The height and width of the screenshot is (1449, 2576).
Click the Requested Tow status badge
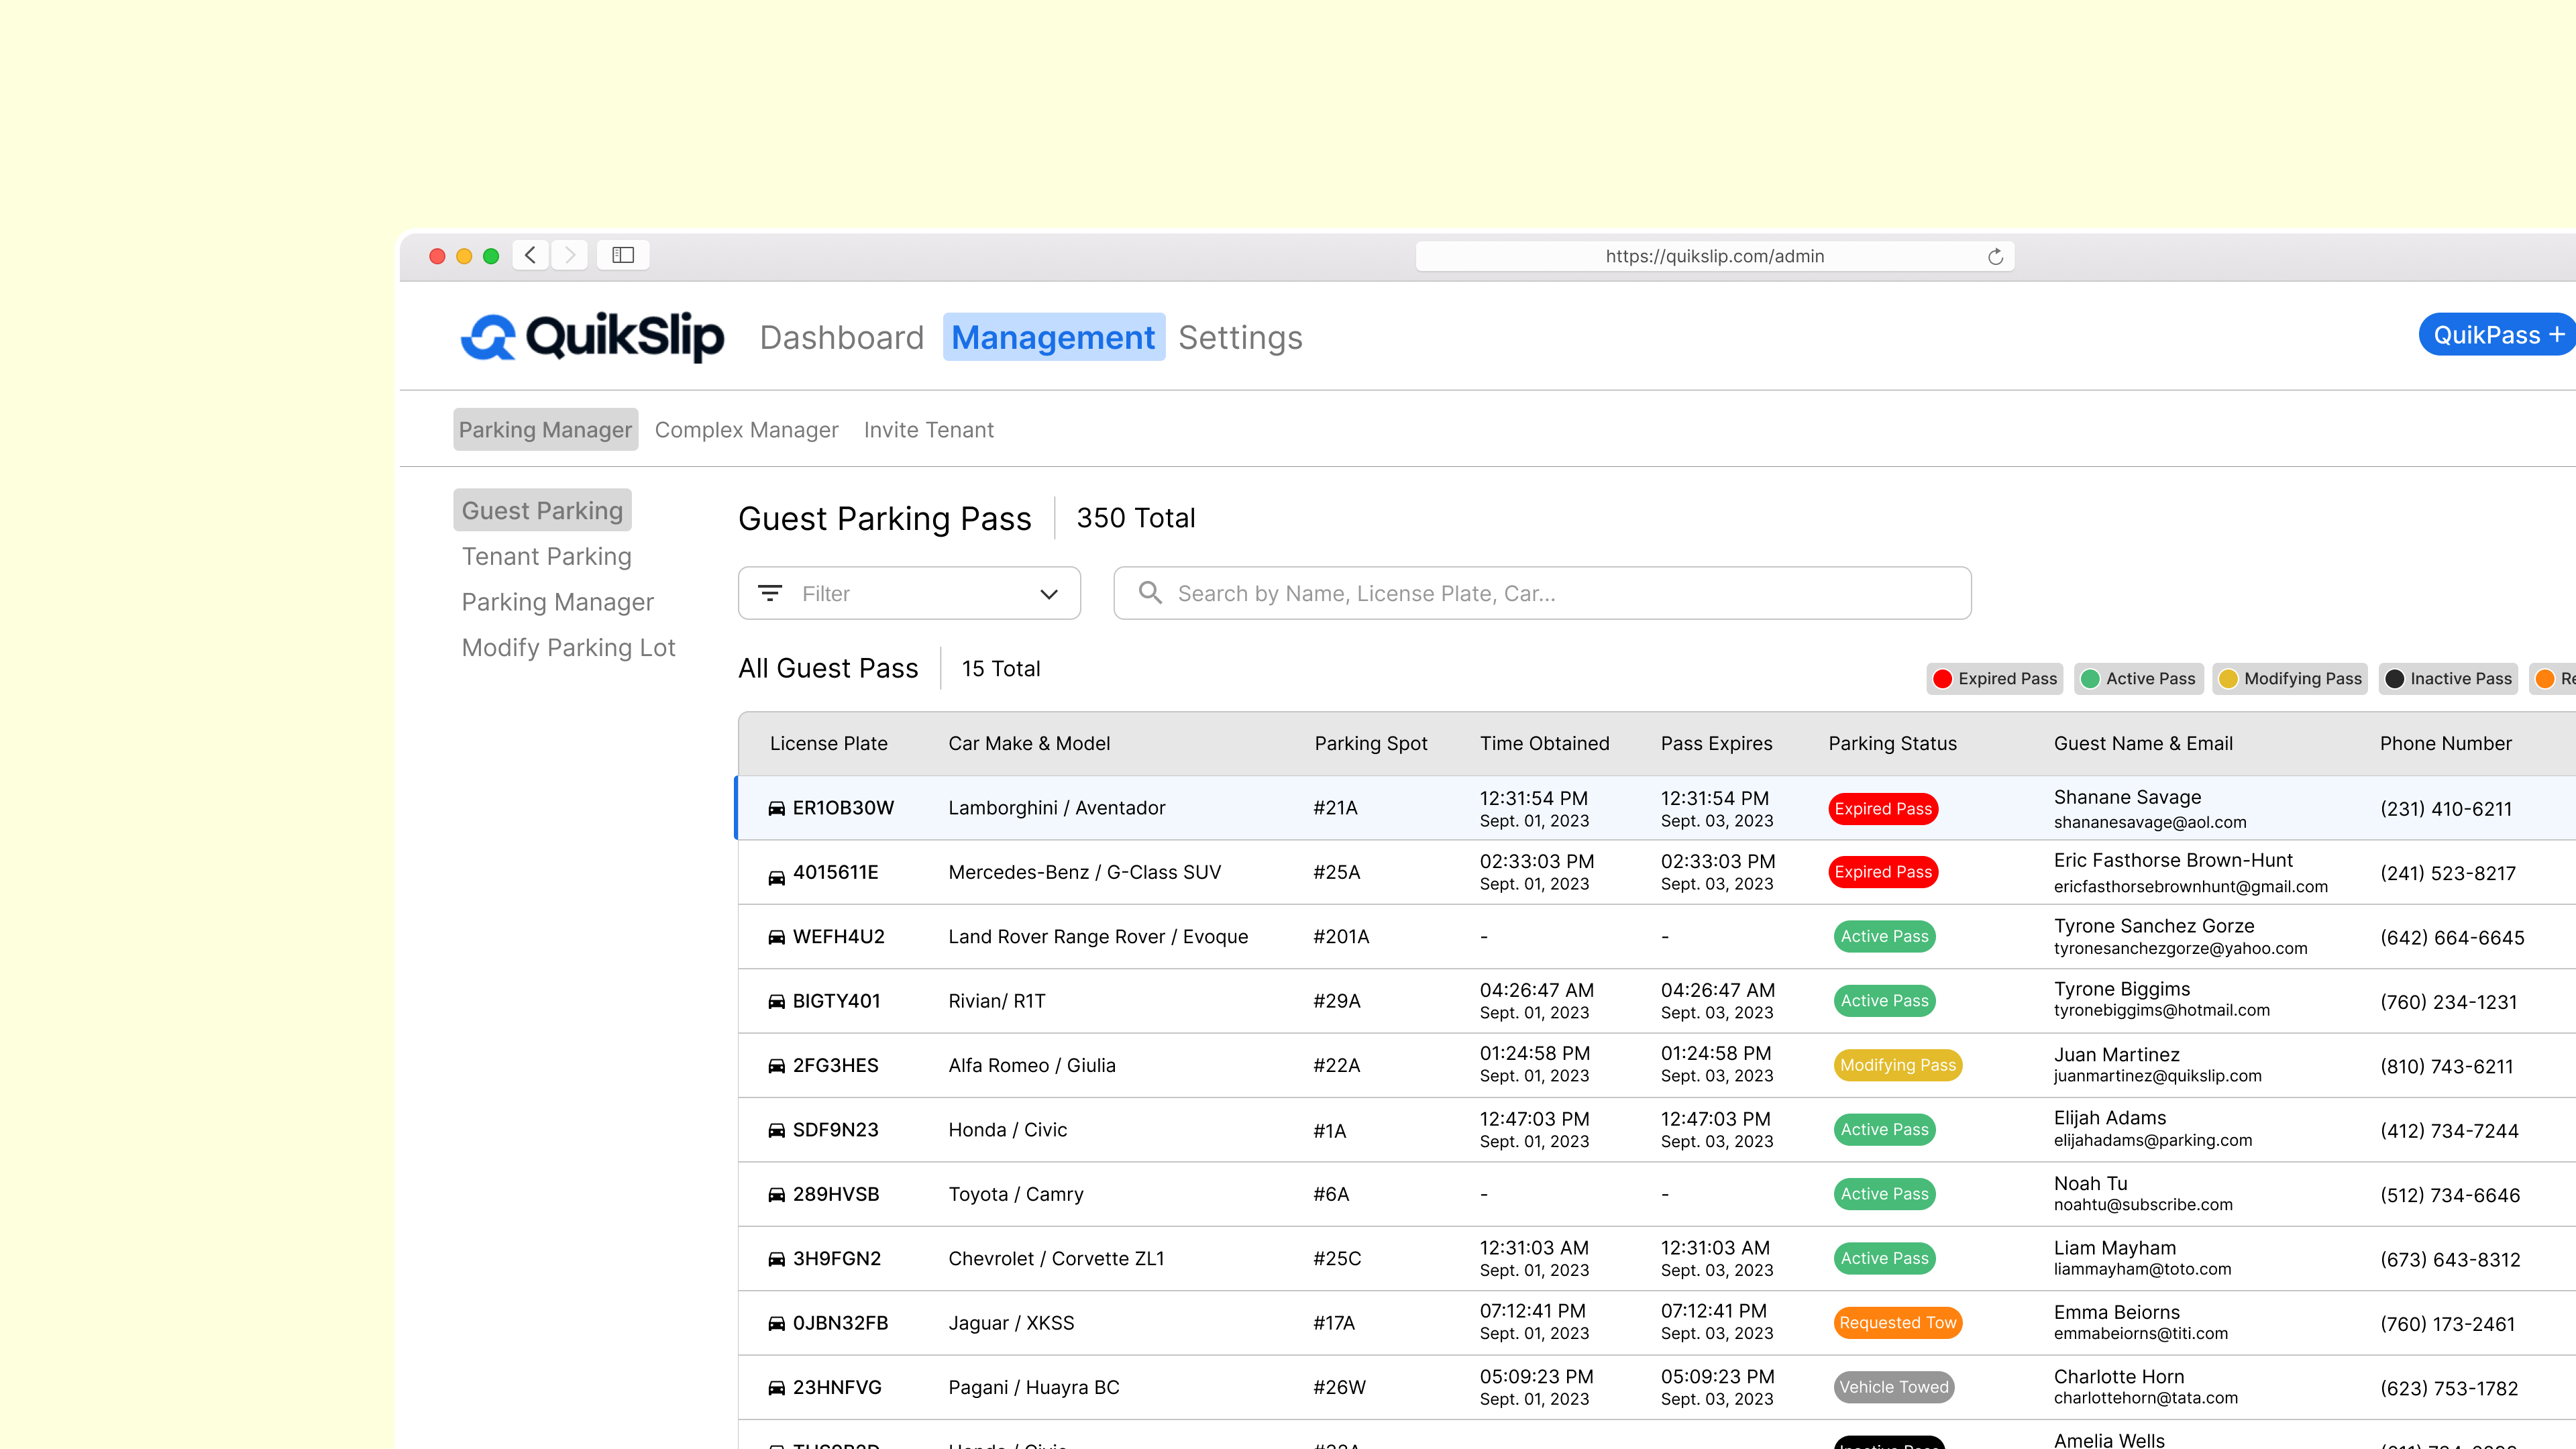[1897, 1323]
